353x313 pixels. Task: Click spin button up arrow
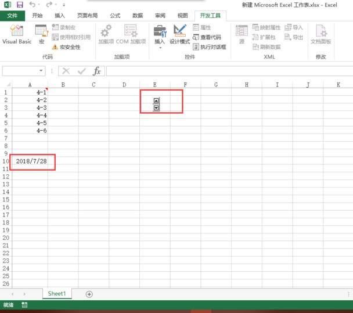pyautogui.click(x=156, y=100)
